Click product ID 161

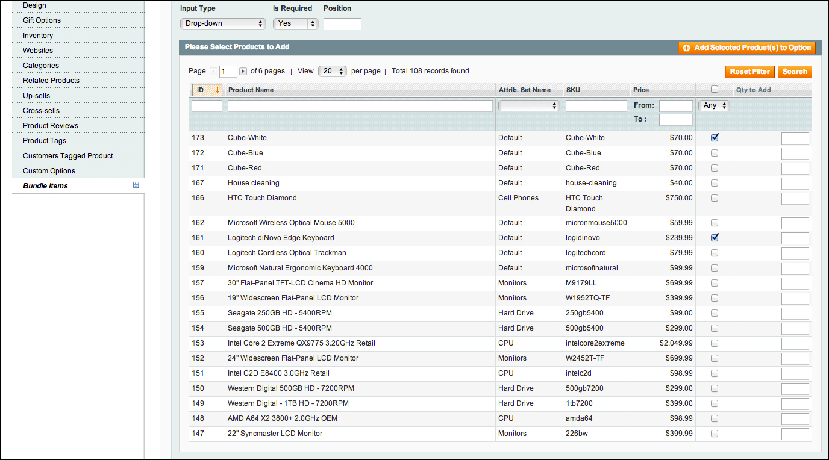(x=198, y=238)
